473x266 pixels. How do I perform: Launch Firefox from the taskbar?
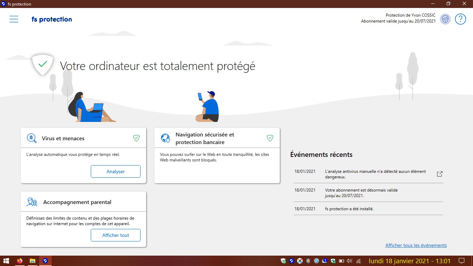click(x=19, y=261)
